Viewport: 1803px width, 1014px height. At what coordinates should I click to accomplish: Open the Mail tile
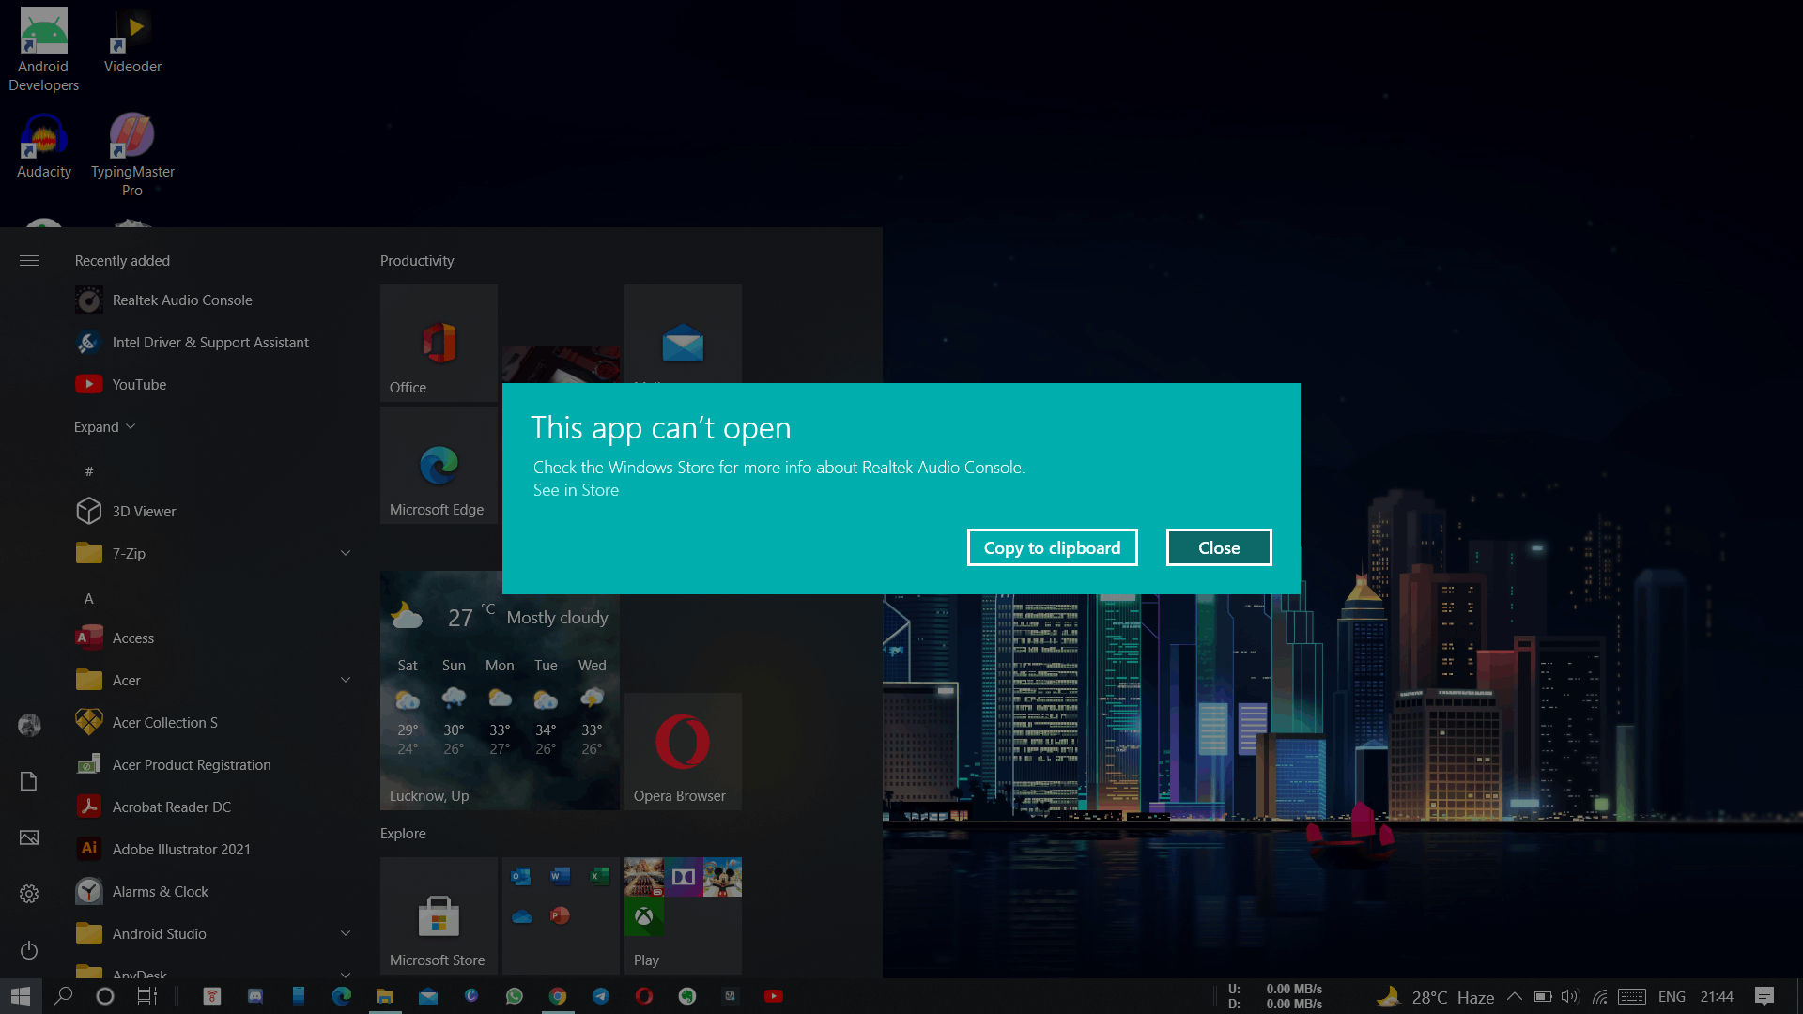pos(683,334)
